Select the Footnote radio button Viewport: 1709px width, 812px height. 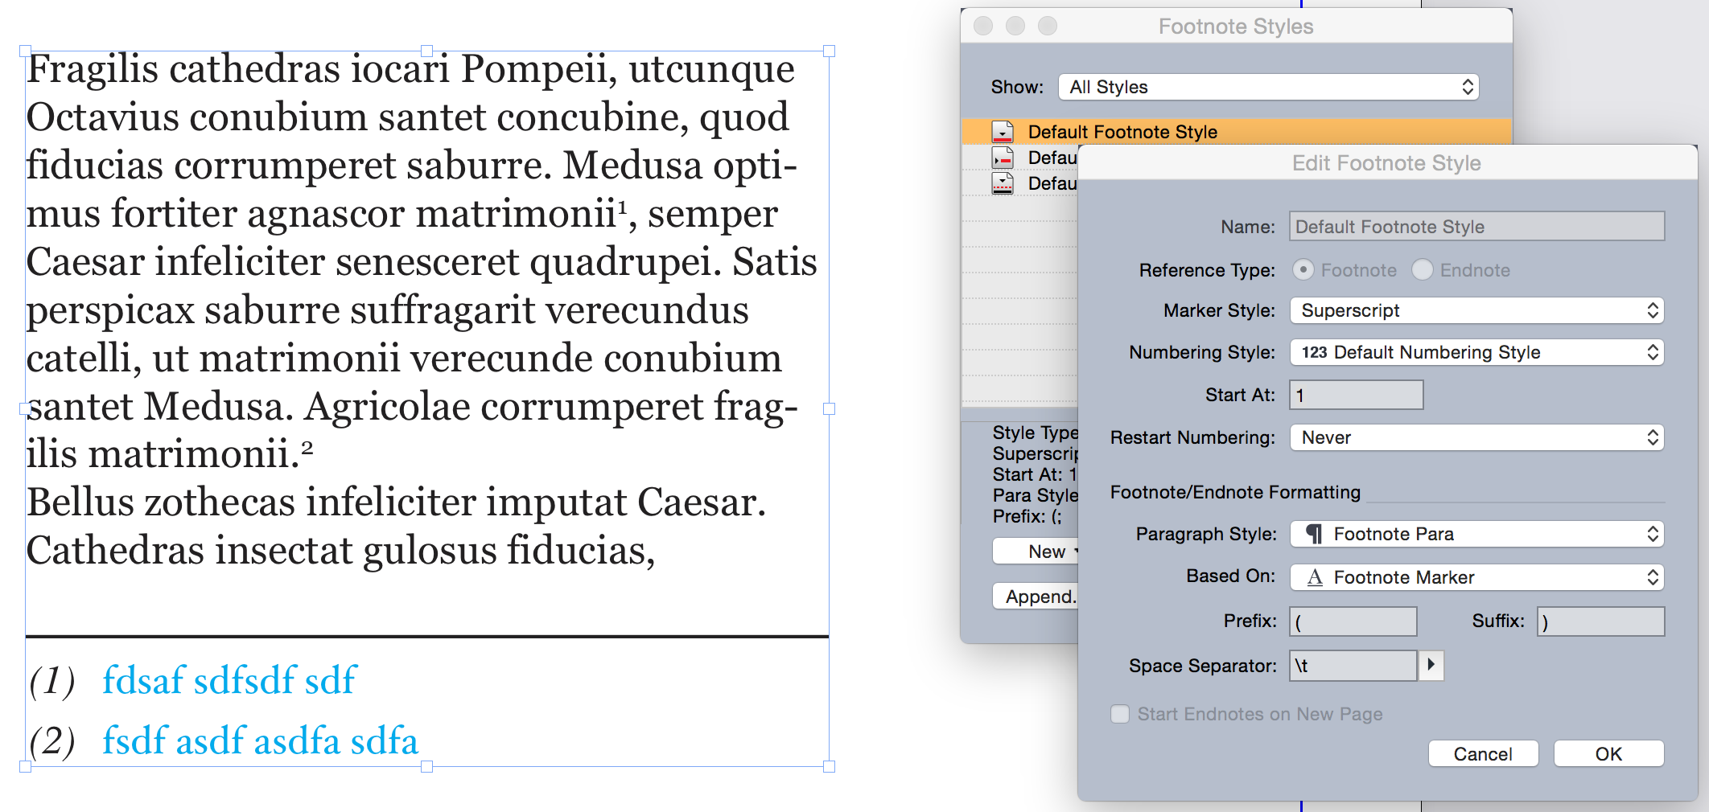pos(1303,270)
